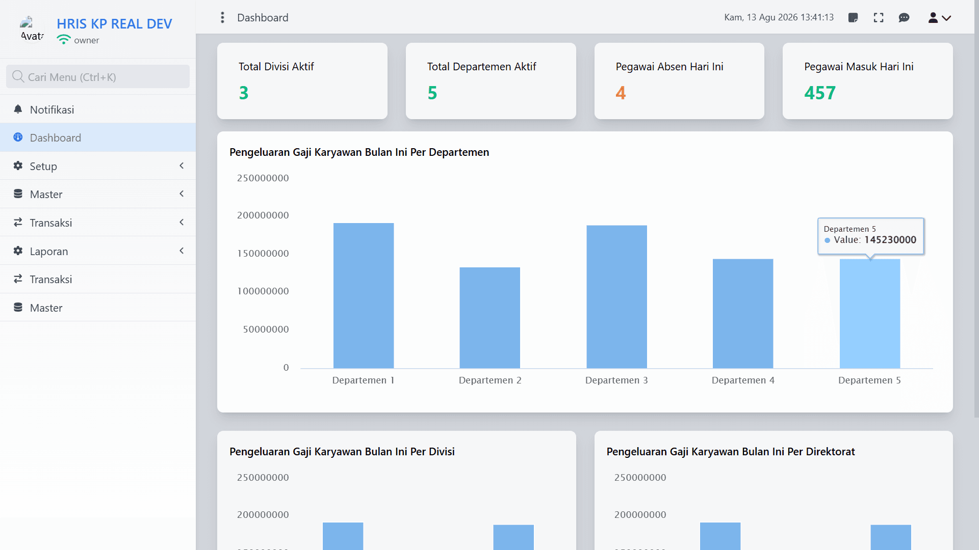Click the green wifi status icon
This screenshot has height=550, width=979.
tap(63, 40)
